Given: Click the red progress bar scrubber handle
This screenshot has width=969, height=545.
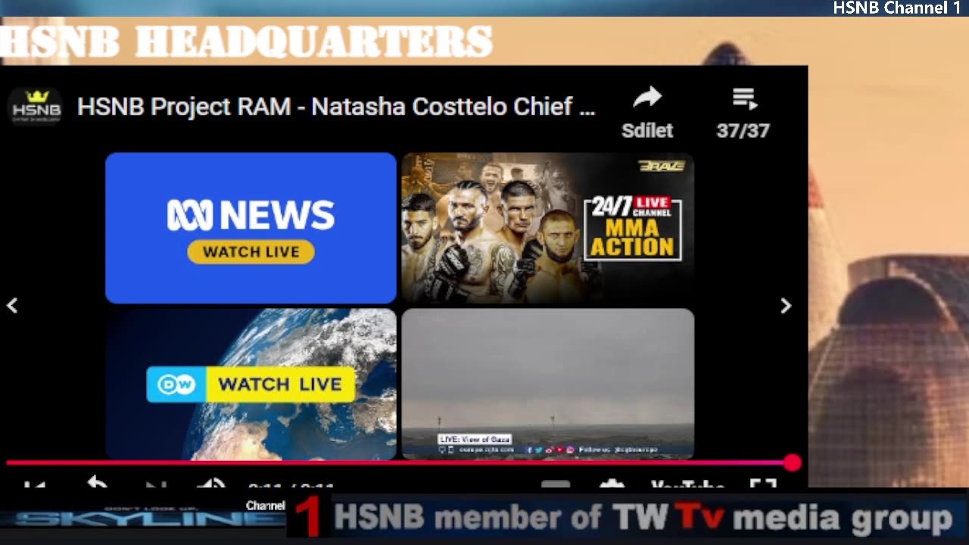Looking at the screenshot, I should click(x=792, y=462).
